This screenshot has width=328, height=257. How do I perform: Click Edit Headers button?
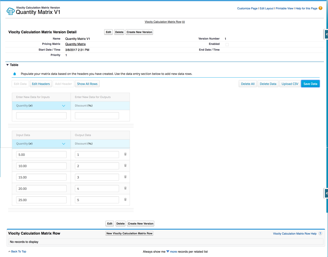41,84
